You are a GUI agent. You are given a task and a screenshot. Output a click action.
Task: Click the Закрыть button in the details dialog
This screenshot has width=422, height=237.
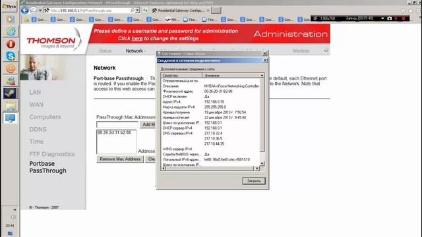[x=253, y=181]
